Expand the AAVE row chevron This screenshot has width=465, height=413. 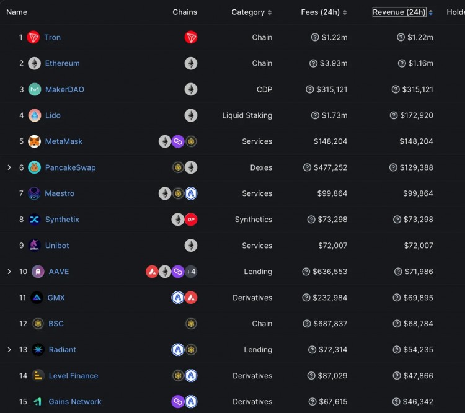[x=9, y=272]
